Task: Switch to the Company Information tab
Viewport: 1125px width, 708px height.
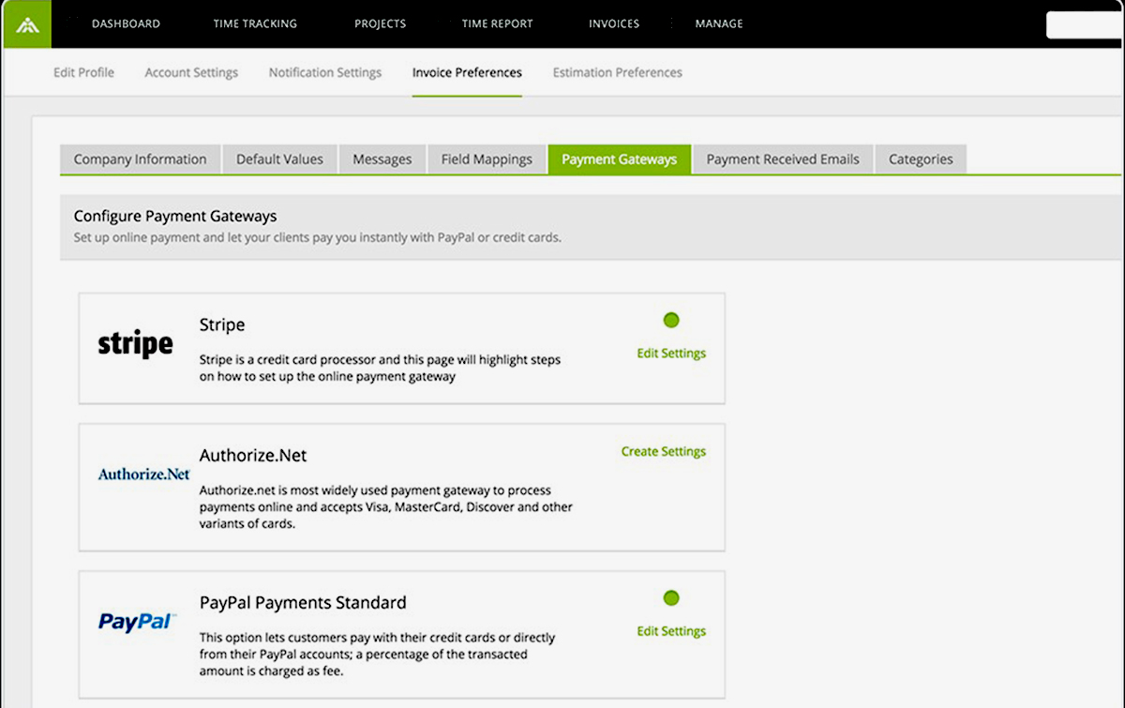Action: click(x=141, y=159)
